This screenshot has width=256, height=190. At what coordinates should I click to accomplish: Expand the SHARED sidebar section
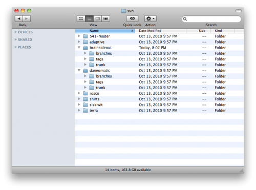pos(16,39)
